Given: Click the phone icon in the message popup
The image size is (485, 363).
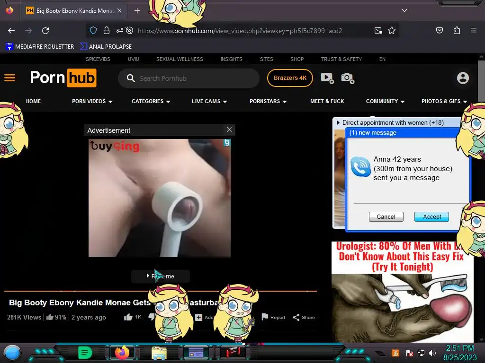Looking at the screenshot, I should pyautogui.click(x=360, y=167).
